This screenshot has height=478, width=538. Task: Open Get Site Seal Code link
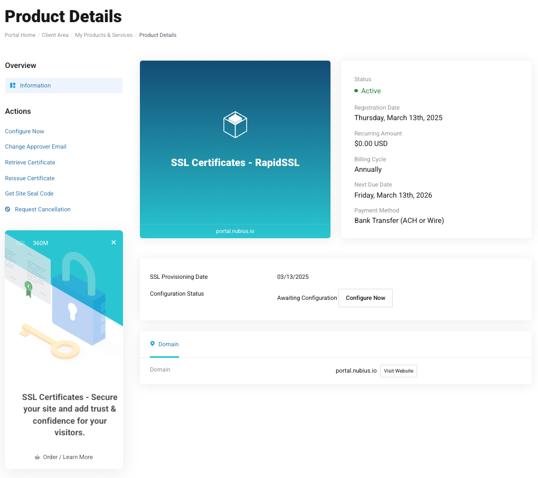pos(29,193)
